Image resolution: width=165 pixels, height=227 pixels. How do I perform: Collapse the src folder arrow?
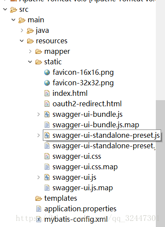5,10
